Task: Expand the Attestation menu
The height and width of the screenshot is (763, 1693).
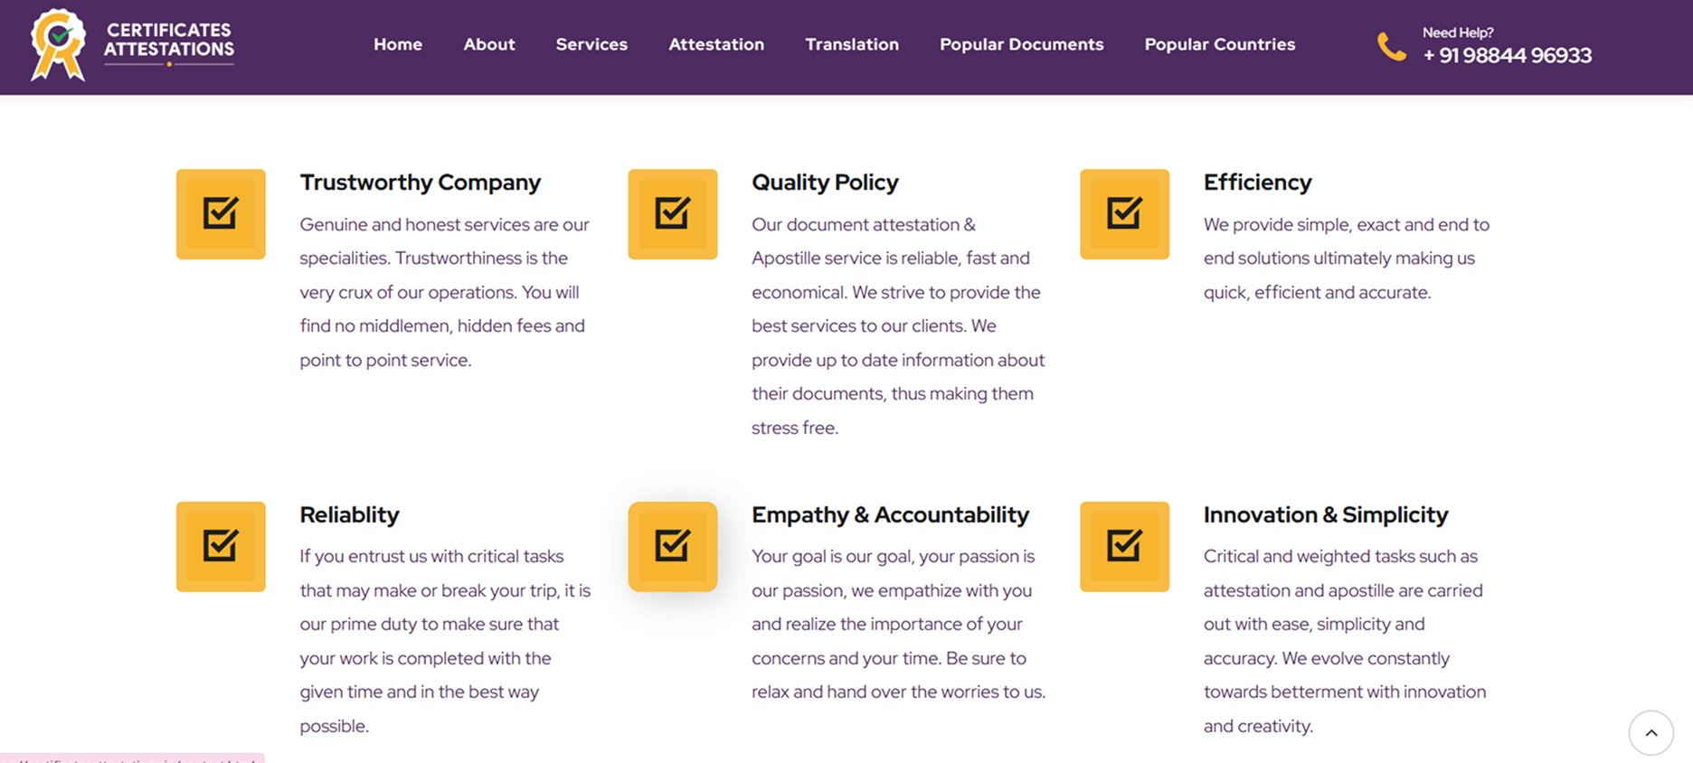Action: click(x=716, y=44)
